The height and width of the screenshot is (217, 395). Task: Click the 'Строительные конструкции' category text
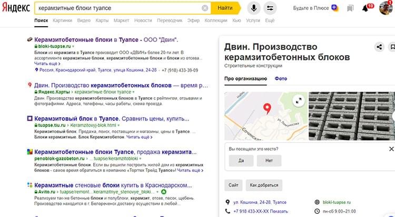pyautogui.click(x=253, y=66)
